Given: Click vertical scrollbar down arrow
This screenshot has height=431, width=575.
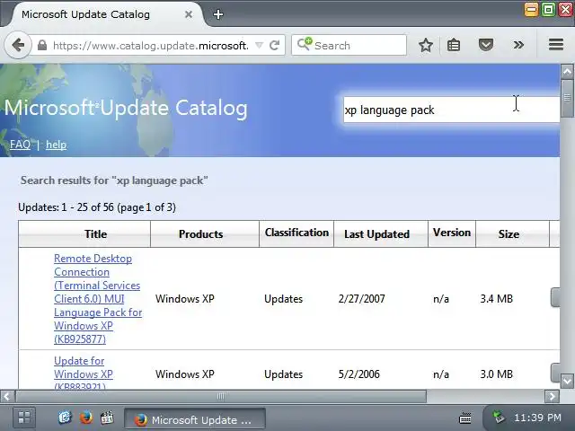Looking at the screenshot, I should pyautogui.click(x=567, y=381).
